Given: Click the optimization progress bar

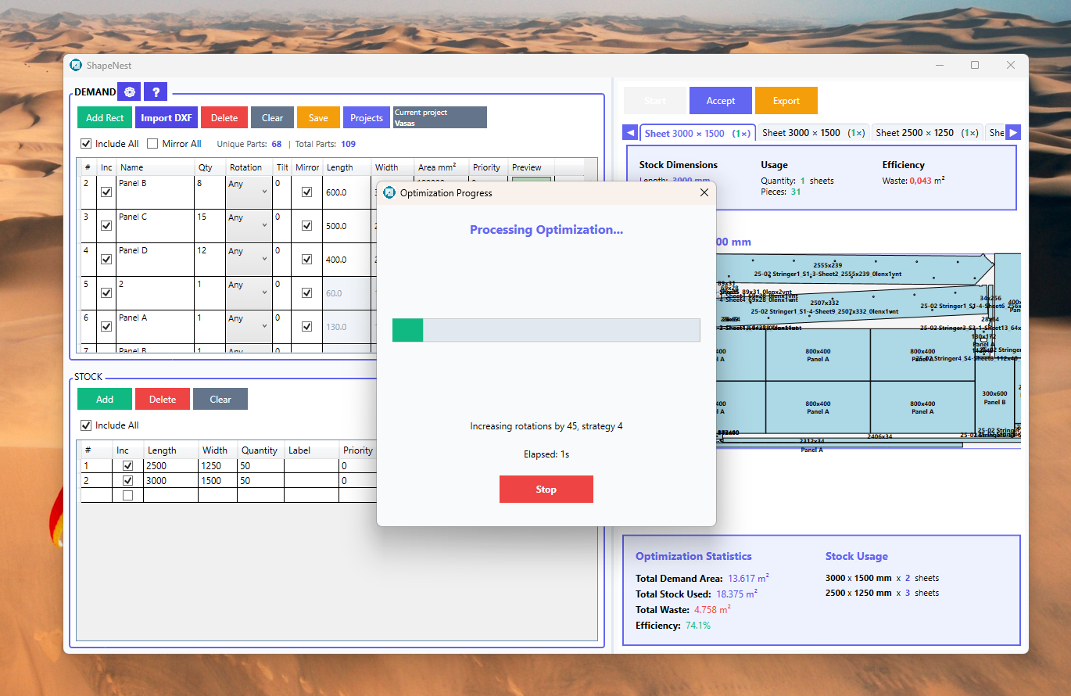Looking at the screenshot, I should 546,330.
